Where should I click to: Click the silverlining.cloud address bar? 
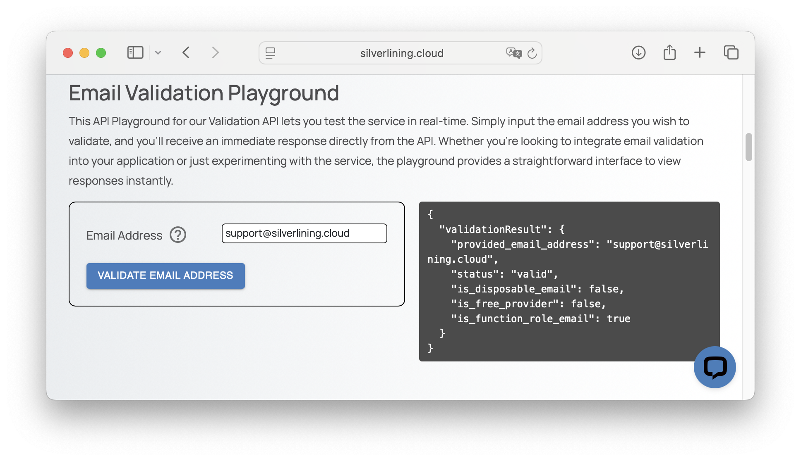pos(401,53)
